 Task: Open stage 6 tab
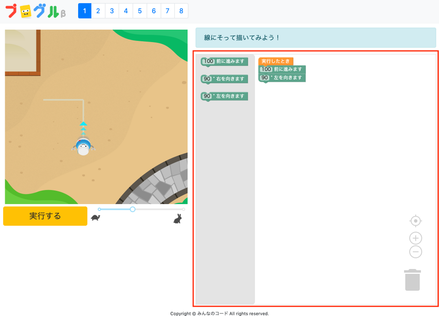tap(154, 11)
